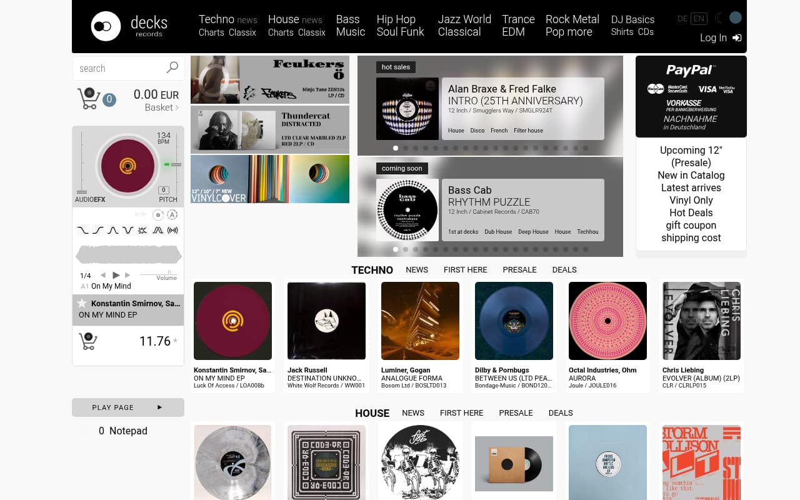Click the search magnifier icon

pyautogui.click(x=172, y=67)
